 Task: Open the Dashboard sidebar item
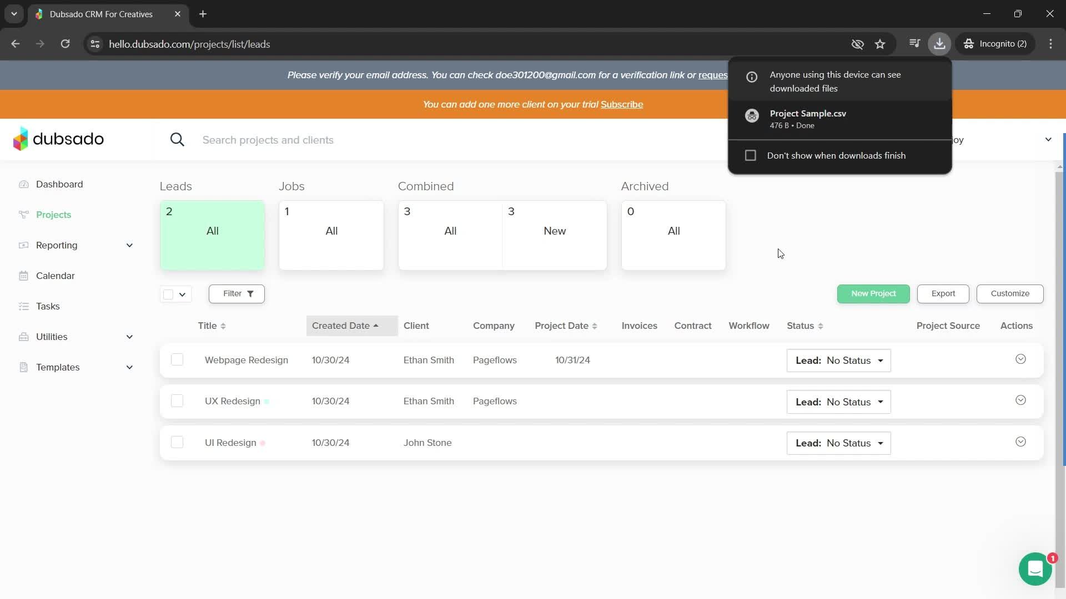click(59, 184)
